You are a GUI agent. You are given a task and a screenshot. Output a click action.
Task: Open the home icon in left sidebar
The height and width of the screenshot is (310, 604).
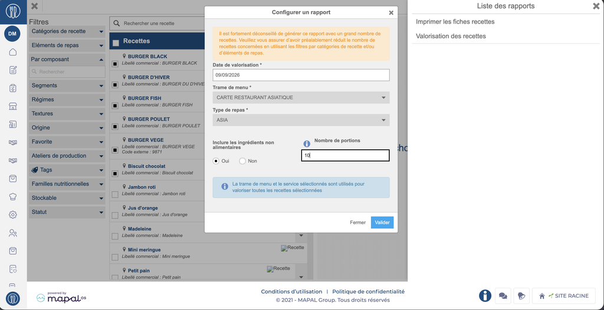click(x=13, y=52)
